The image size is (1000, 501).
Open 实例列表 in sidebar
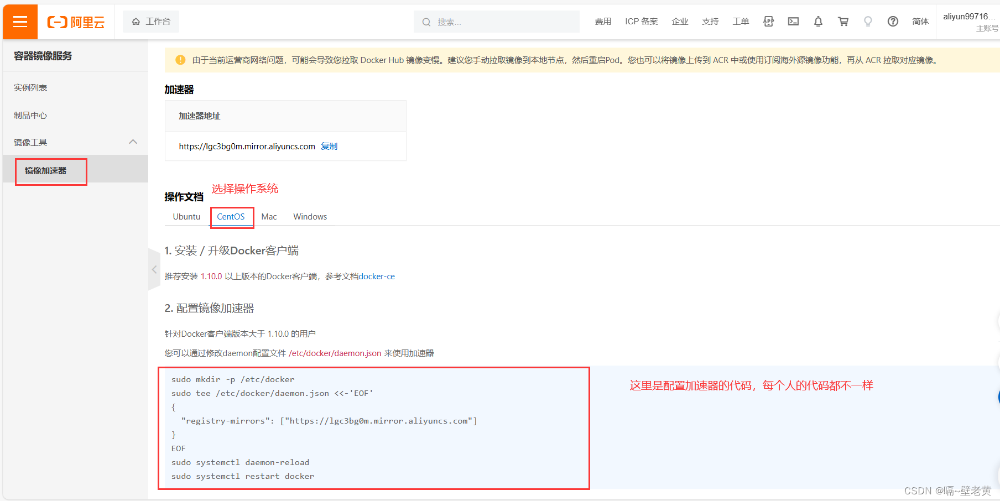click(30, 87)
